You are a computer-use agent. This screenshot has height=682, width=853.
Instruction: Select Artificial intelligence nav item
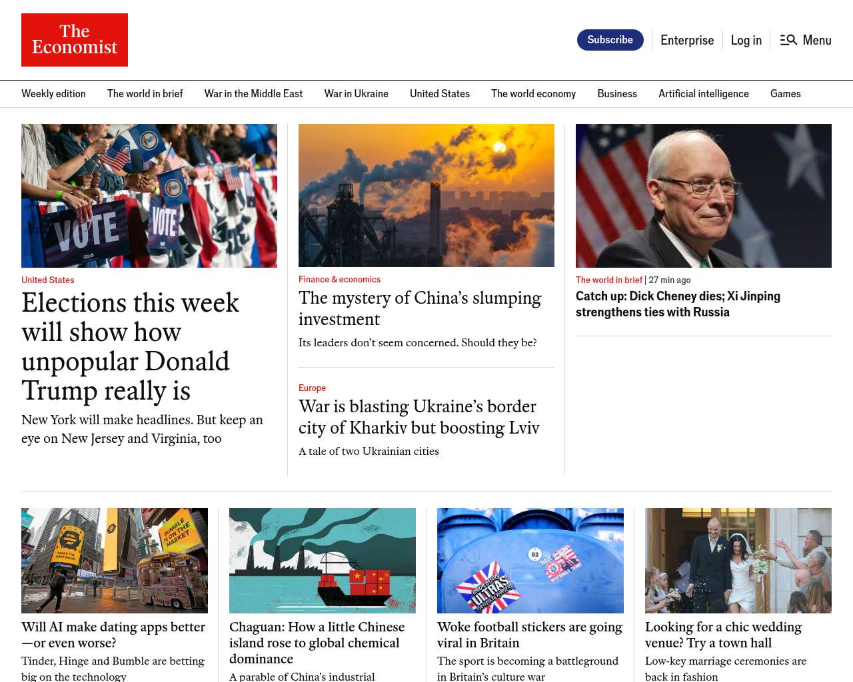pyautogui.click(x=703, y=94)
